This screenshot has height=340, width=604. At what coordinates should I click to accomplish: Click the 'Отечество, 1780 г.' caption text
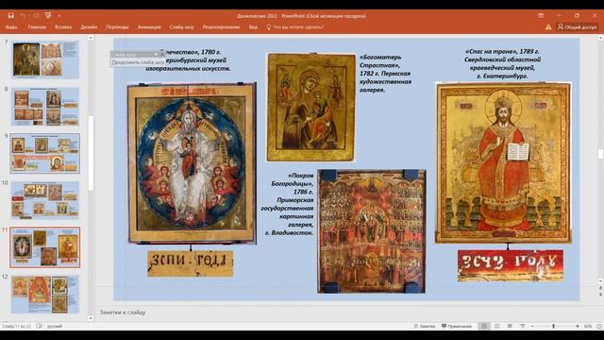coord(189,59)
